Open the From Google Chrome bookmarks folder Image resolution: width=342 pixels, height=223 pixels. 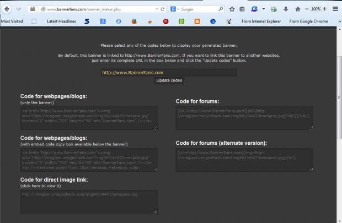click(310, 21)
